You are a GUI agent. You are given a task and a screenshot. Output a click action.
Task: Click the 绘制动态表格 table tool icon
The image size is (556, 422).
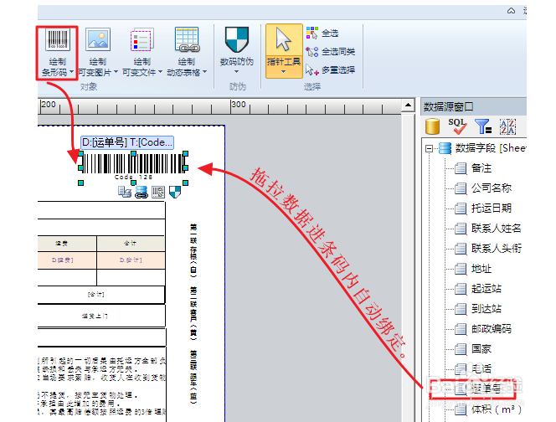187,39
